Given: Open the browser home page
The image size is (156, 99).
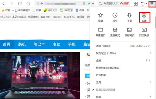Looking at the screenshot, I should click(28, 4).
